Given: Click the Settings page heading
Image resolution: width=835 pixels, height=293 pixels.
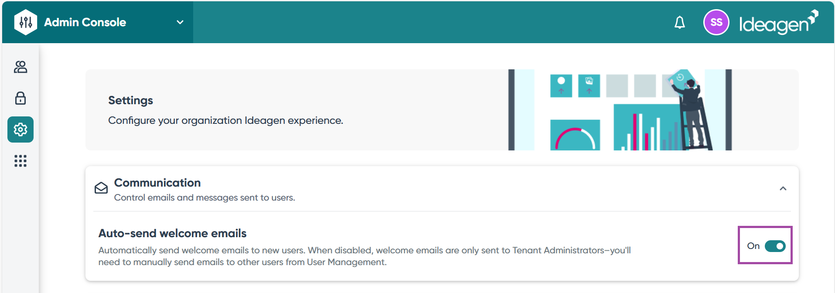Looking at the screenshot, I should [130, 100].
